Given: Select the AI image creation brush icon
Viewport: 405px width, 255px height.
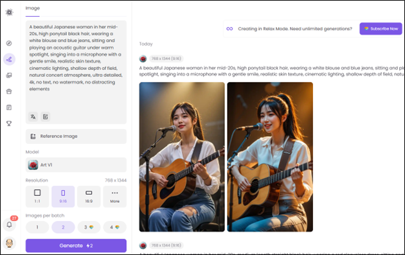Looking at the screenshot, I should click(x=9, y=59).
